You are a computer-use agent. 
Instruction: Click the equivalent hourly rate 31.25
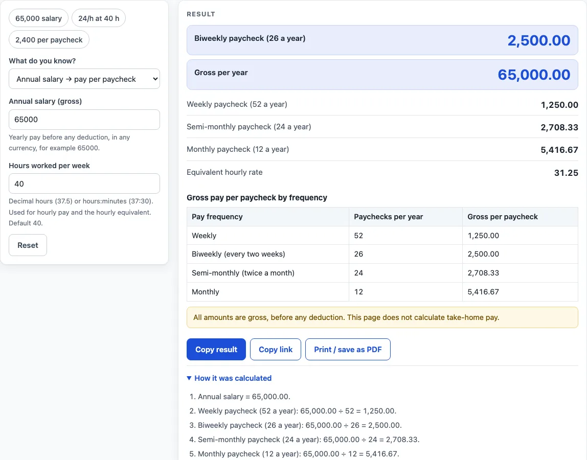(x=566, y=173)
